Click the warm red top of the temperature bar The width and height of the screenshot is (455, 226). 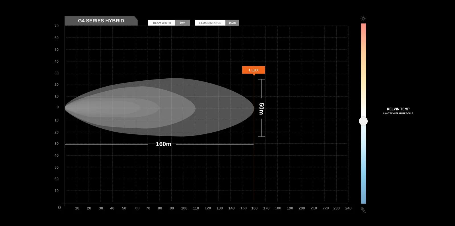pos(363,28)
